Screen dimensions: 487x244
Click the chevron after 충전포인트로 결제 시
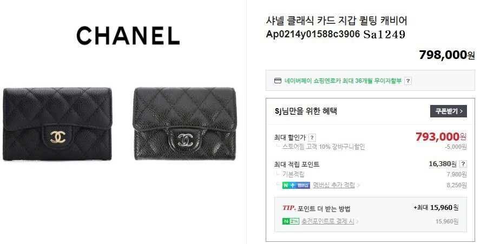[x=357, y=222]
